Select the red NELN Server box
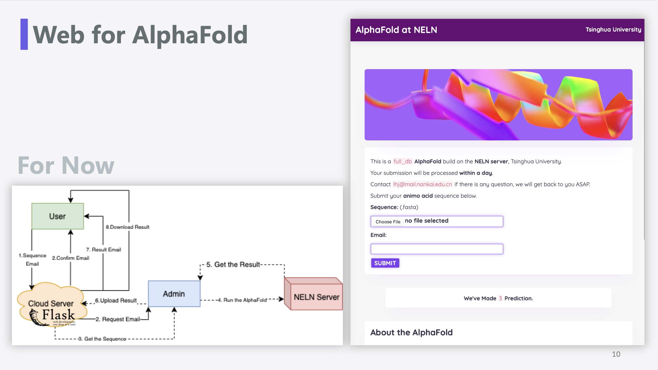Screen dimensions: 658x370 tap(313, 294)
